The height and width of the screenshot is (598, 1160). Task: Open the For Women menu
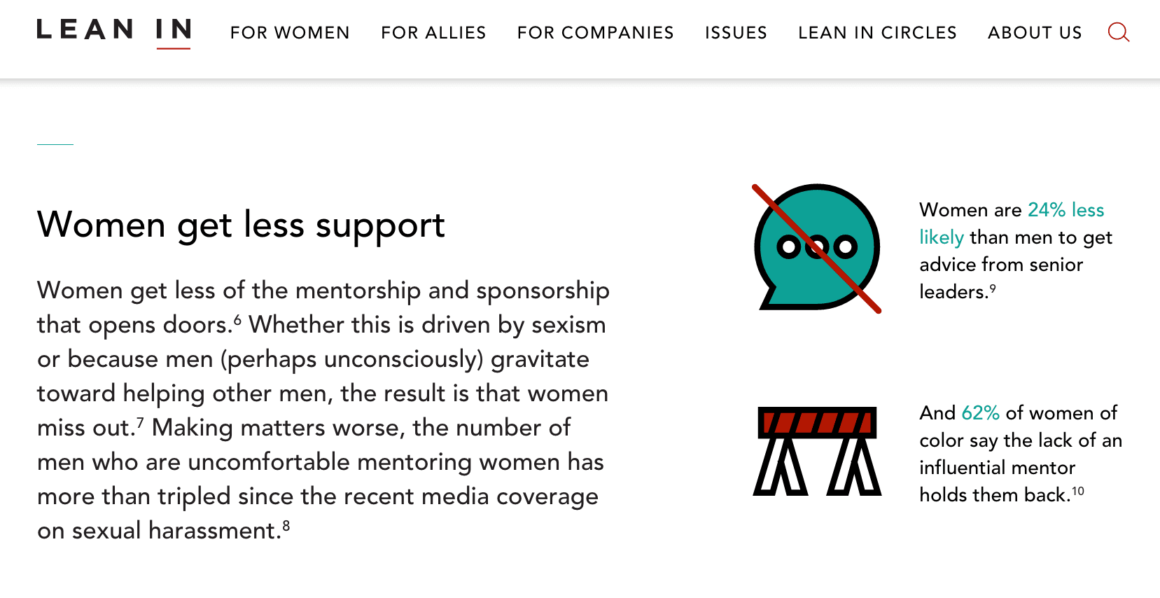(290, 33)
